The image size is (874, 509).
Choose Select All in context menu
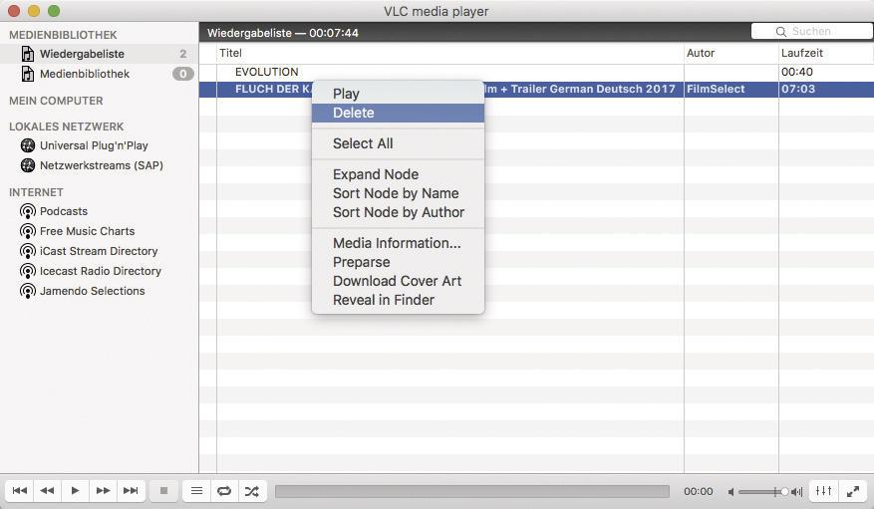398,143
